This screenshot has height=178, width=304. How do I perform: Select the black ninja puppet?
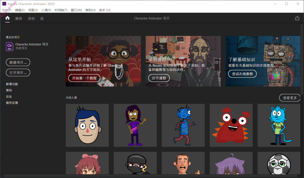tap(135, 163)
